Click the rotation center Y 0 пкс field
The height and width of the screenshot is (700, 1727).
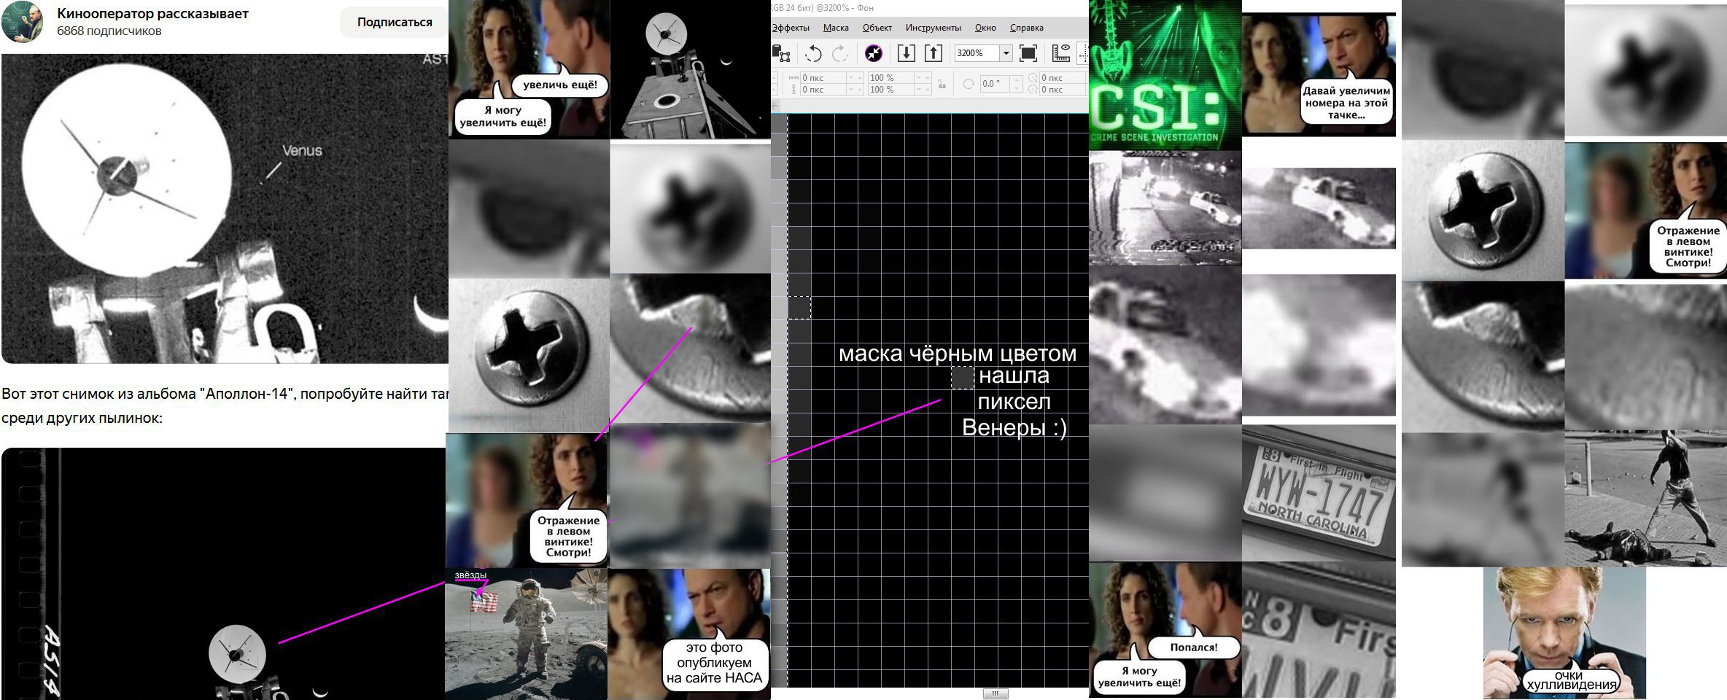(1062, 90)
